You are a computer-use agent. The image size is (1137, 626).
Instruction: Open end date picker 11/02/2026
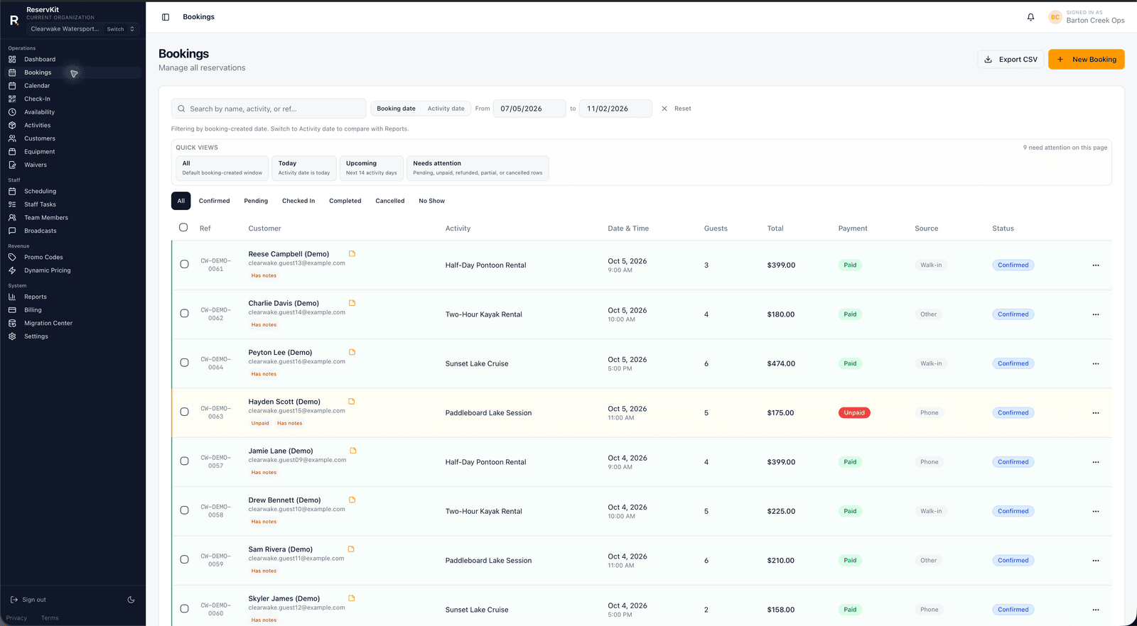[615, 109]
